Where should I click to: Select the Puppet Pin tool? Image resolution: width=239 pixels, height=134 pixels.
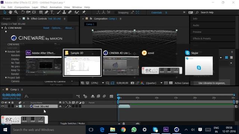click(84, 12)
